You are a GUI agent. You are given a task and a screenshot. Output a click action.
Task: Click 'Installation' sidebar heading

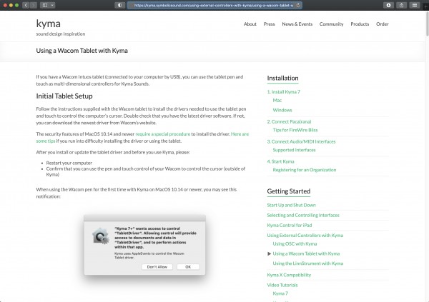pyautogui.click(x=282, y=78)
